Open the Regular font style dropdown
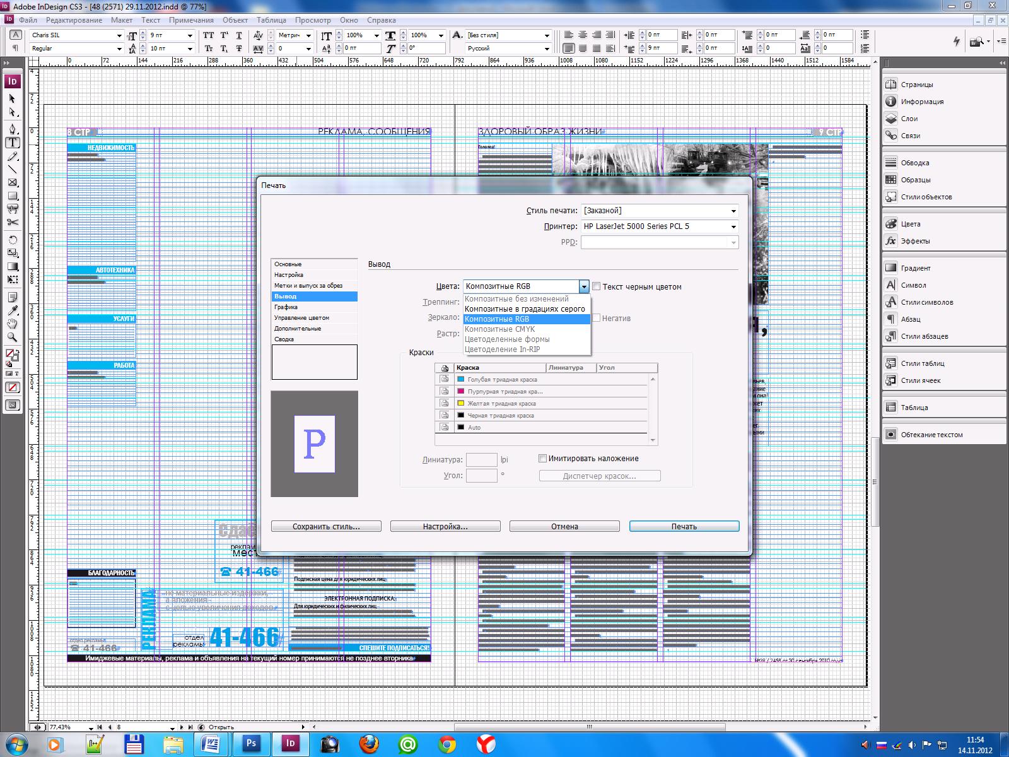The width and height of the screenshot is (1009, 757). coord(119,49)
